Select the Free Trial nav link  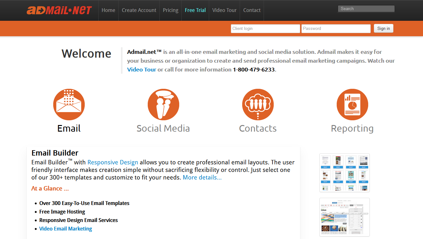pos(195,10)
